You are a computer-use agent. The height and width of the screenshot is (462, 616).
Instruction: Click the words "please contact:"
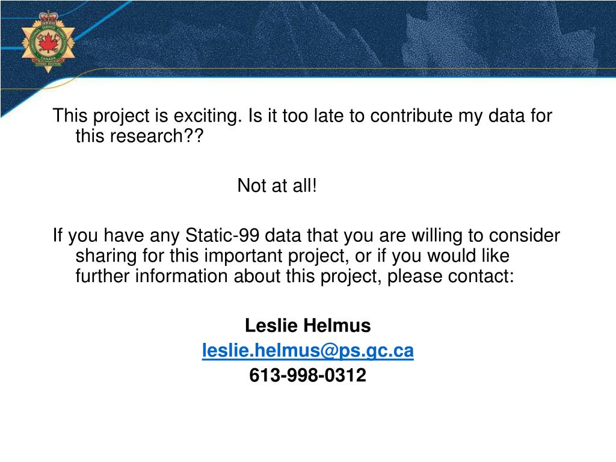click(451, 276)
